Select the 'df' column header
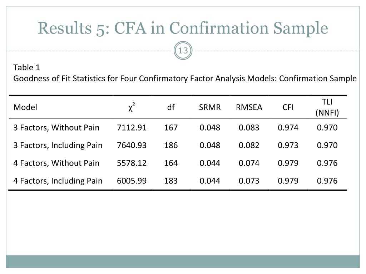Screen dimensions: 366x274 [x=171, y=107]
